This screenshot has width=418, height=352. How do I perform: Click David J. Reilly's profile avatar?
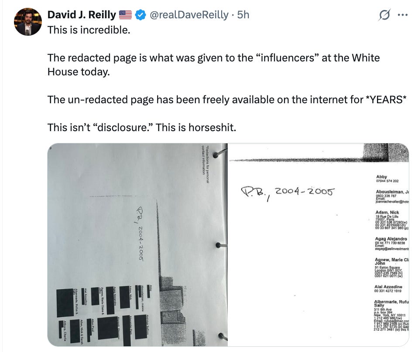pos(27,17)
